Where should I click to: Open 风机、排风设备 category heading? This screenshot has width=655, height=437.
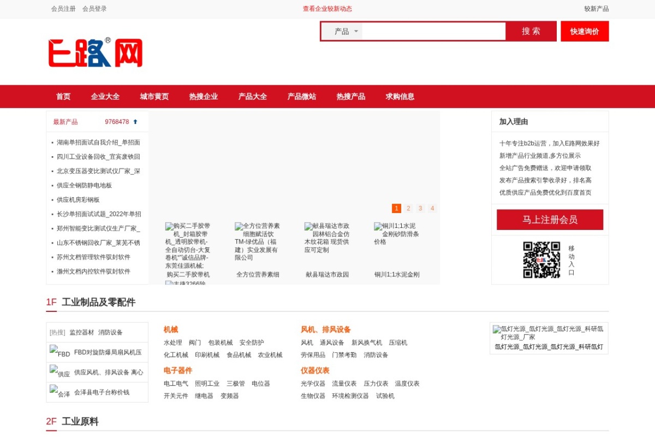coord(326,330)
